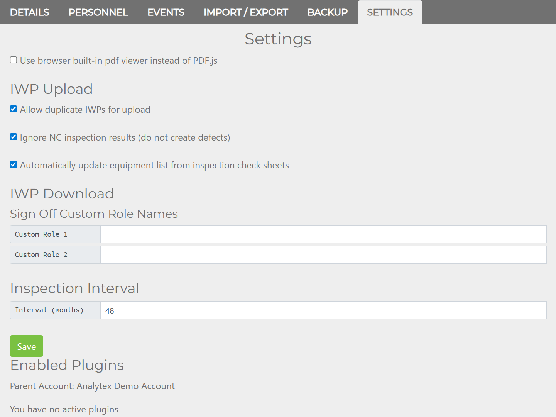Click the 'Sign Off Custom Role Names' heading
Viewport: 556px width, 417px height.
tap(94, 214)
